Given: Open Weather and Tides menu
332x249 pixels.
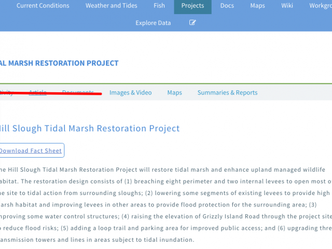Looking at the screenshot, I should pos(112,6).
